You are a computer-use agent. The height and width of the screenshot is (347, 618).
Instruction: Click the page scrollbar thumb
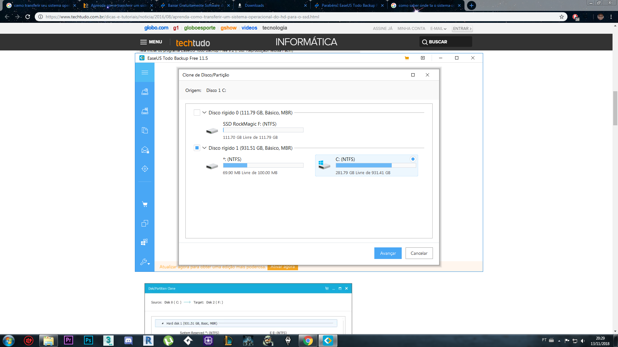pos(615,108)
